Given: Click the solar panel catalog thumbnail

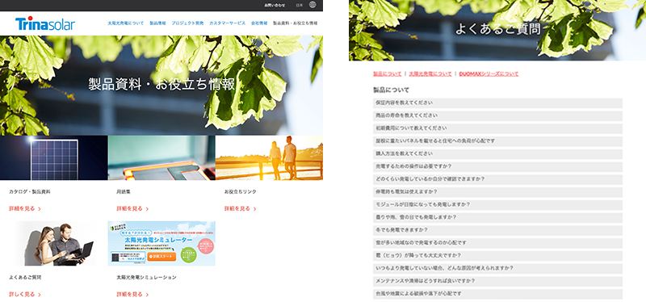Looking at the screenshot, I should tap(53, 157).
